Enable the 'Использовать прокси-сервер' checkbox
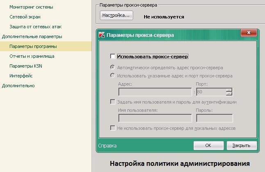The width and height of the screenshot is (265, 172). 113,57
